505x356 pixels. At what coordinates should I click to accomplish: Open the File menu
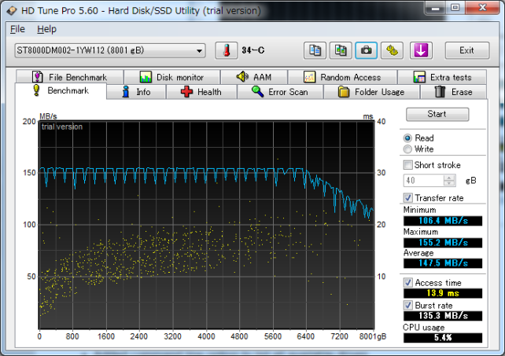(x=18, y=29)
